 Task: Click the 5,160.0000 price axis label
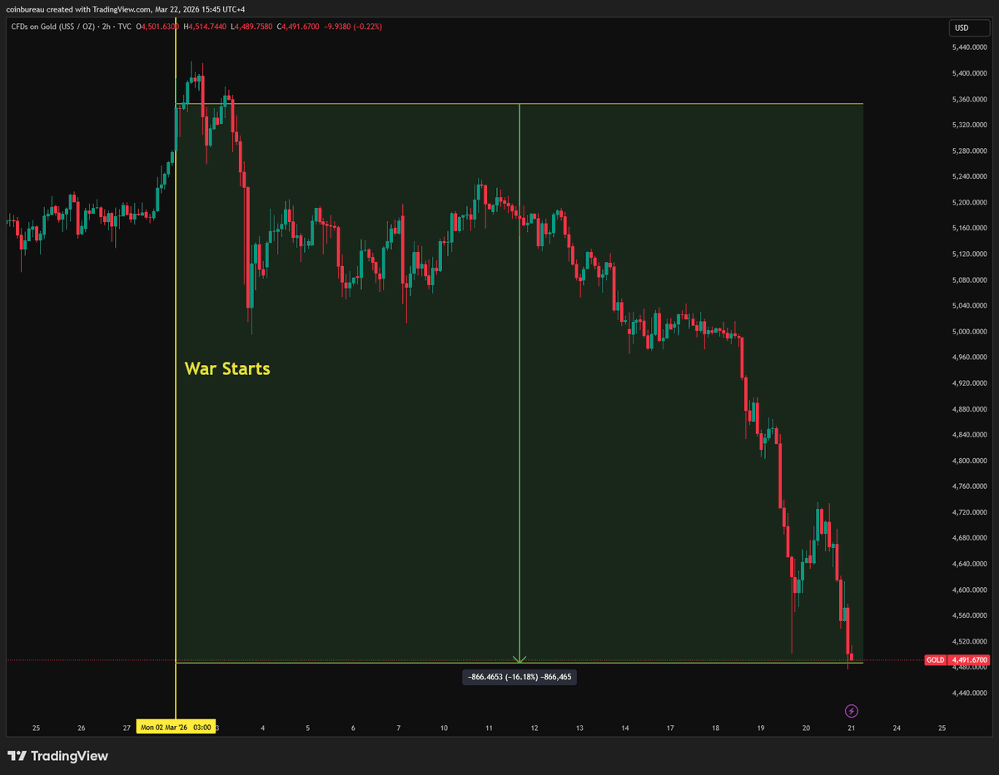(x=970, y=228)
